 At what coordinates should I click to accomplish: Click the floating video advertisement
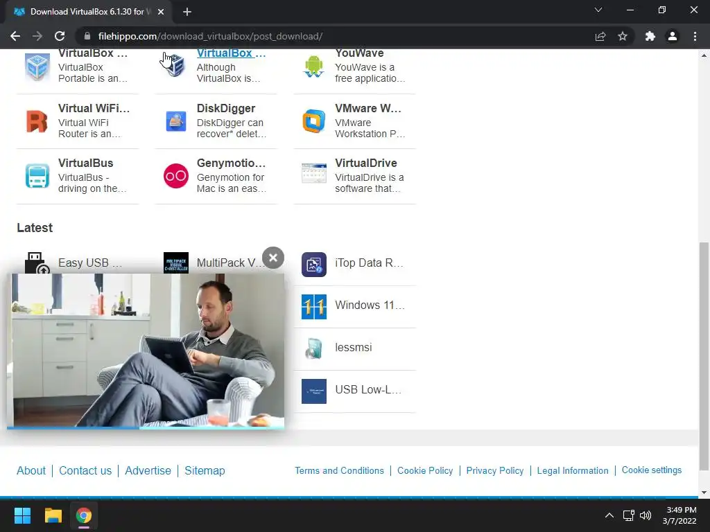[x=146, y=350]
